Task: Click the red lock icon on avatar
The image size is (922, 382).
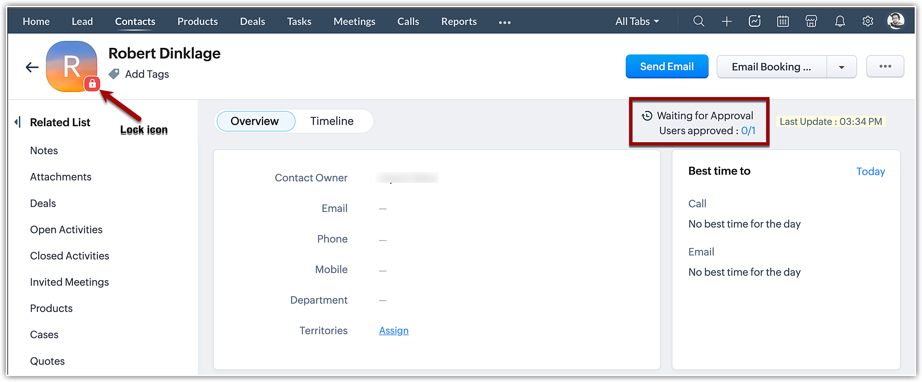Action: 92,84
